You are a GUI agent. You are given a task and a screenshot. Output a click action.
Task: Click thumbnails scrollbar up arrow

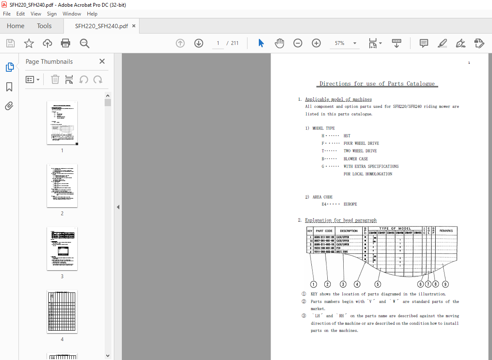108,96
